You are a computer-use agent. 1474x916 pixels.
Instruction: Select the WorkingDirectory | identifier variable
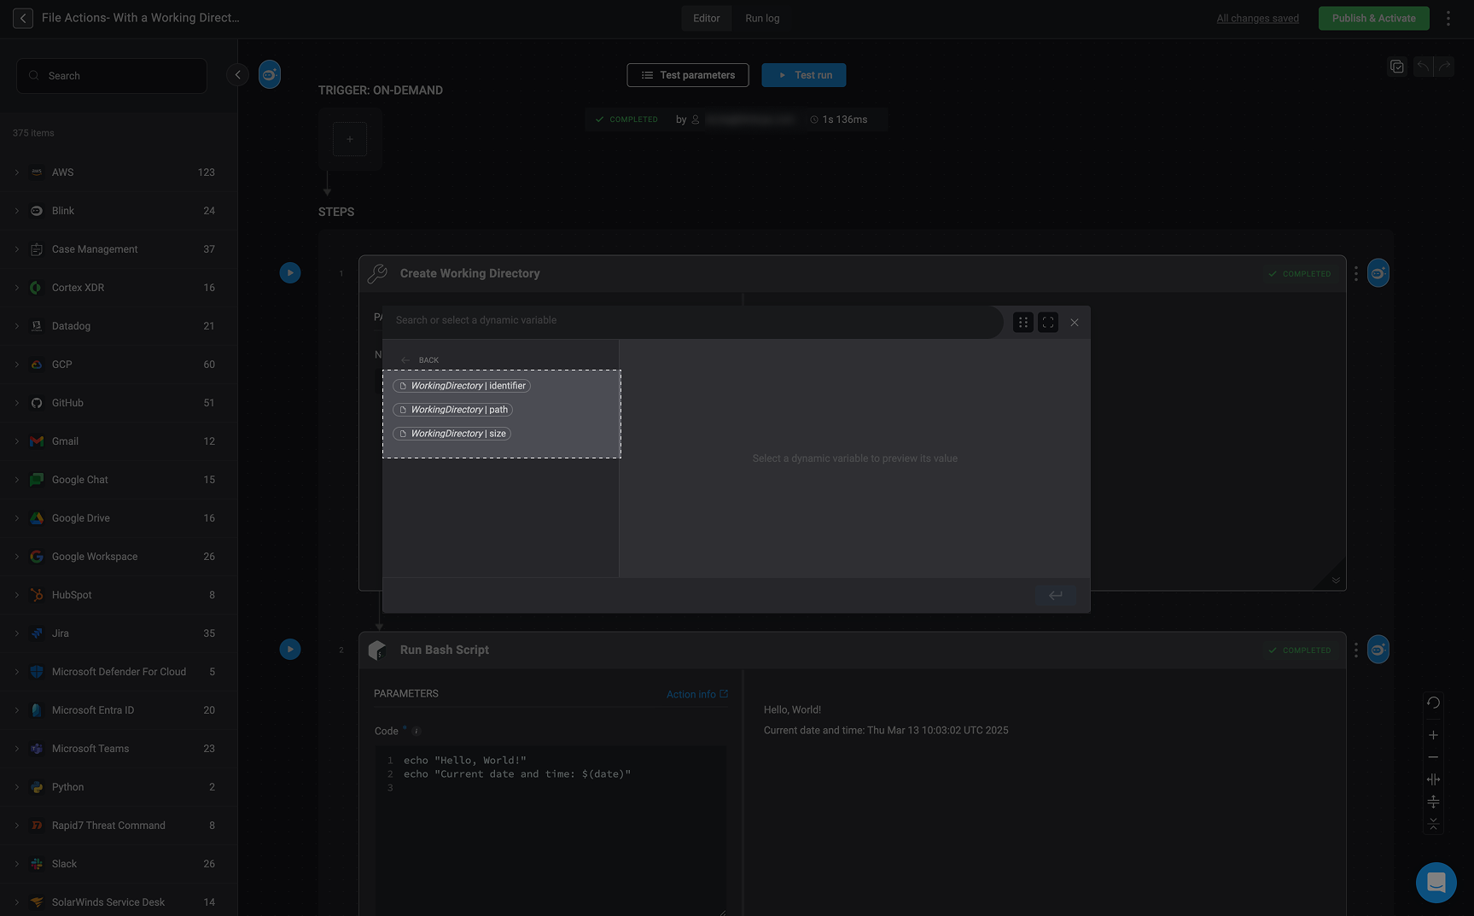[462, 386]
